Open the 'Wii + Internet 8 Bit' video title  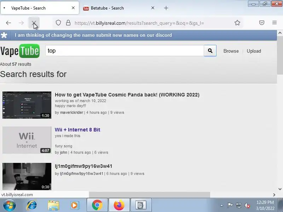coord(77,130)
